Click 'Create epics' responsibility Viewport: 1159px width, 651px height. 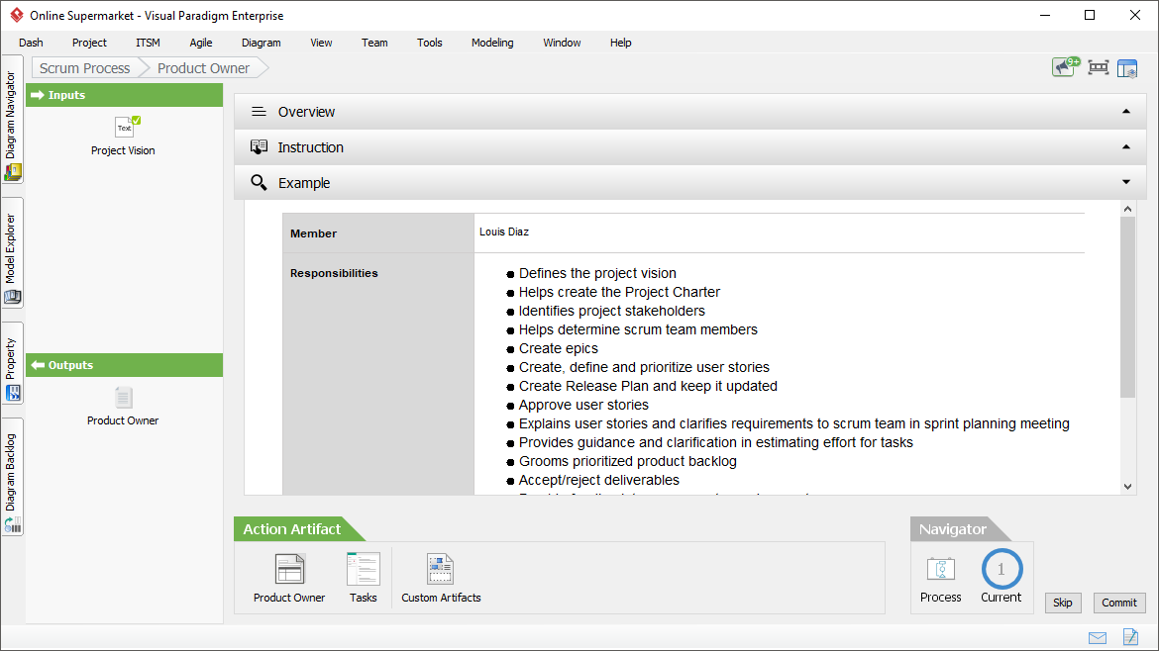click(x=558, y=348)
